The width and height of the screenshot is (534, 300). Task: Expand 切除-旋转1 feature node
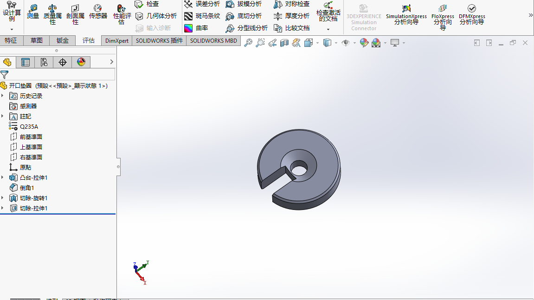point(3,198)
